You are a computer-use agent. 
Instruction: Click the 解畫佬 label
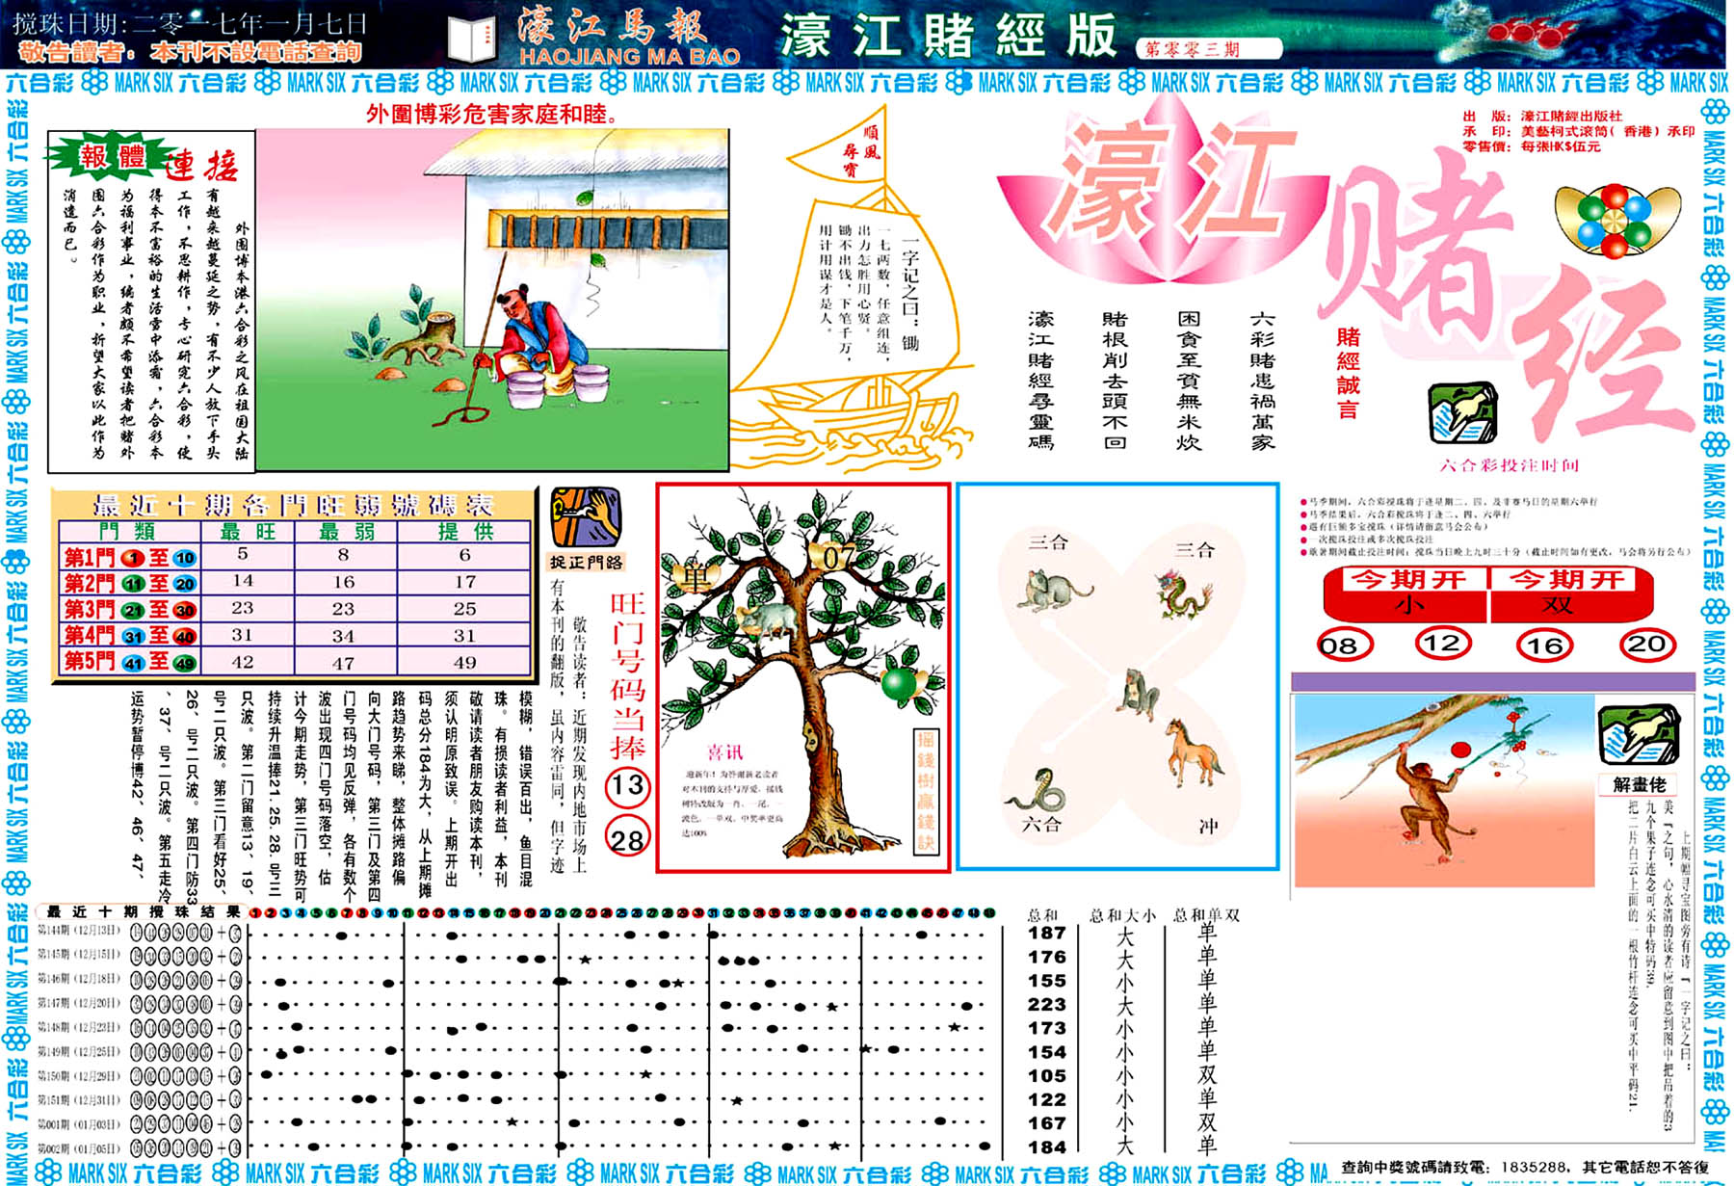point(1639,784)
